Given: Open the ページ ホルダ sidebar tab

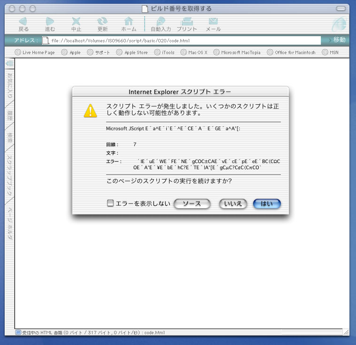Looking at the screenshot, I should coord(10,223).
